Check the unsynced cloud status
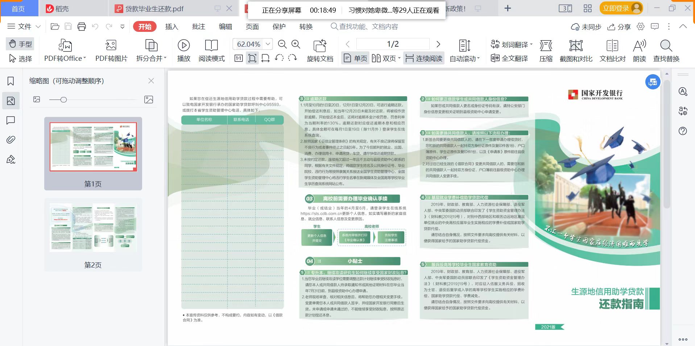This screenshot has width=695, height=346. tap(586, 27)
